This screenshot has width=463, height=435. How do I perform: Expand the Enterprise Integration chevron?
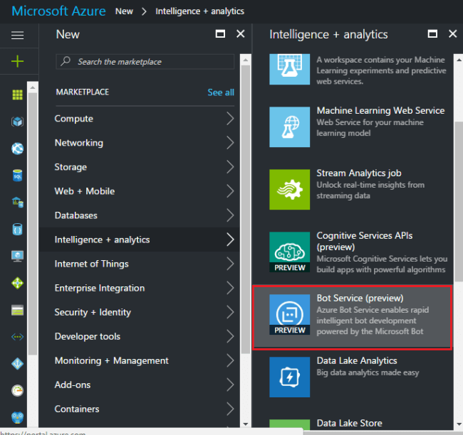click(x=230, y=288)
